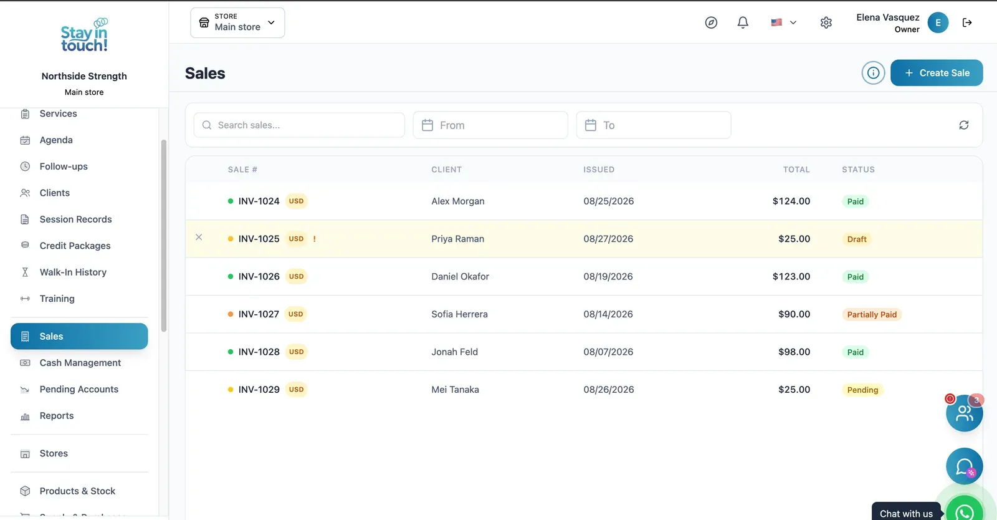
Task: Pick a To date
Action: tap(654, 125)
